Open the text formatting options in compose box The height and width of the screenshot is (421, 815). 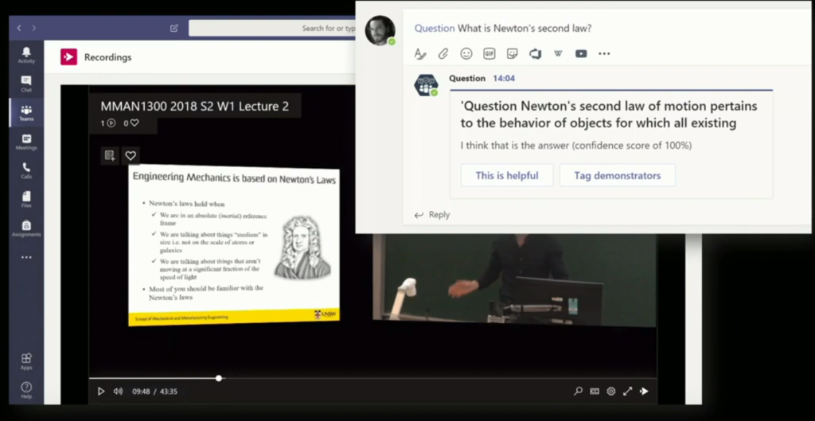(x=420, y=53)
